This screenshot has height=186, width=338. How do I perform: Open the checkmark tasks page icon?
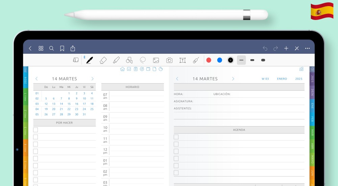click(129, 69)
